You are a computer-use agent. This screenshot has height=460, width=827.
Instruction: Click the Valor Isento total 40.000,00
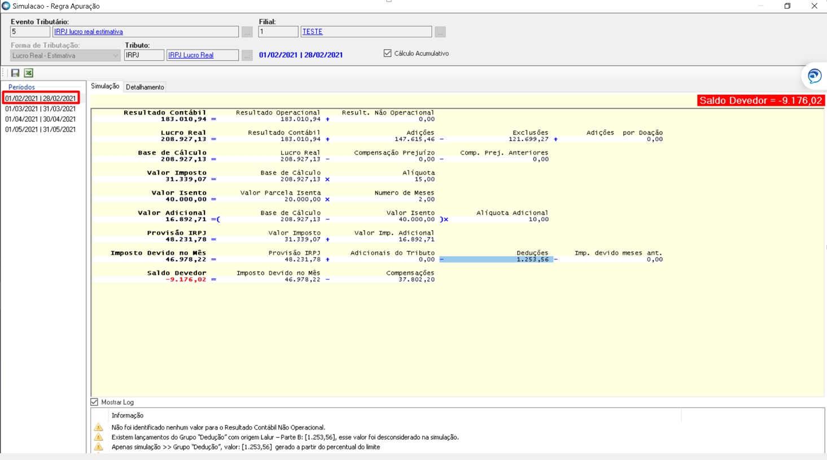pyautogui.click(x=186, y=199)
